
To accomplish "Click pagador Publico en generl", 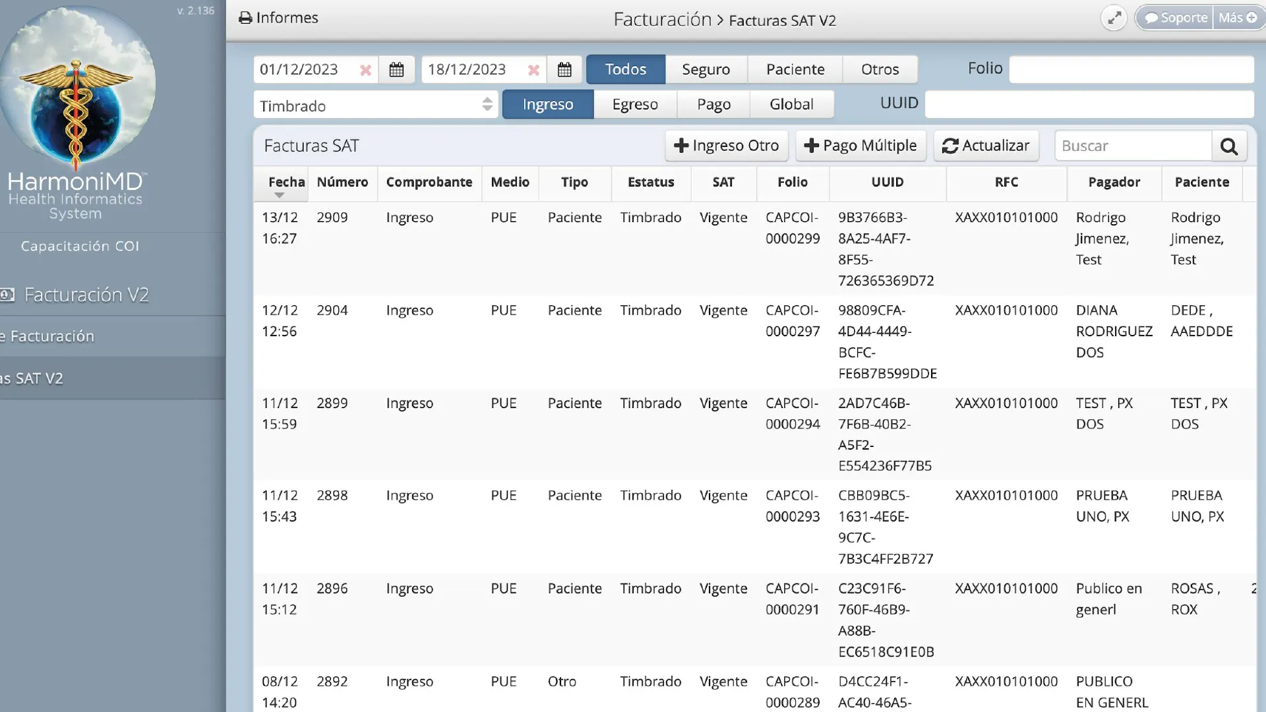I will pyautogui.click(x=1109, y=599).
